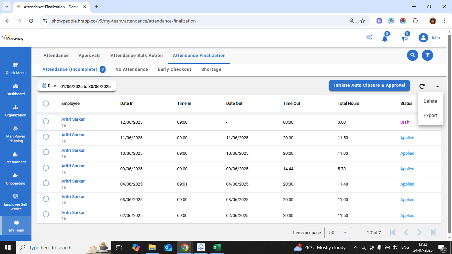Switch to the Early Checkout tab
452x254 pixels.
[x=174, y=69]
